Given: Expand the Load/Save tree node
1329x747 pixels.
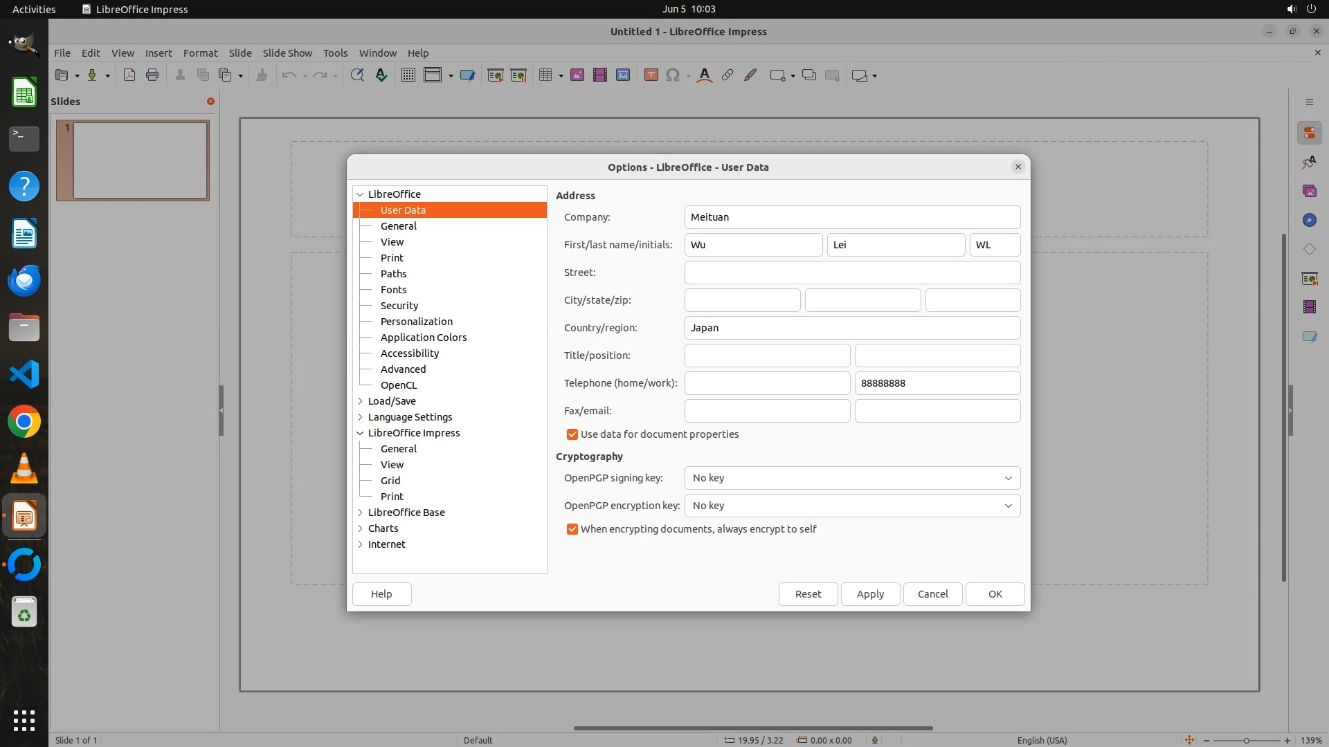Looking at the screenshot, I should point(361,401).
